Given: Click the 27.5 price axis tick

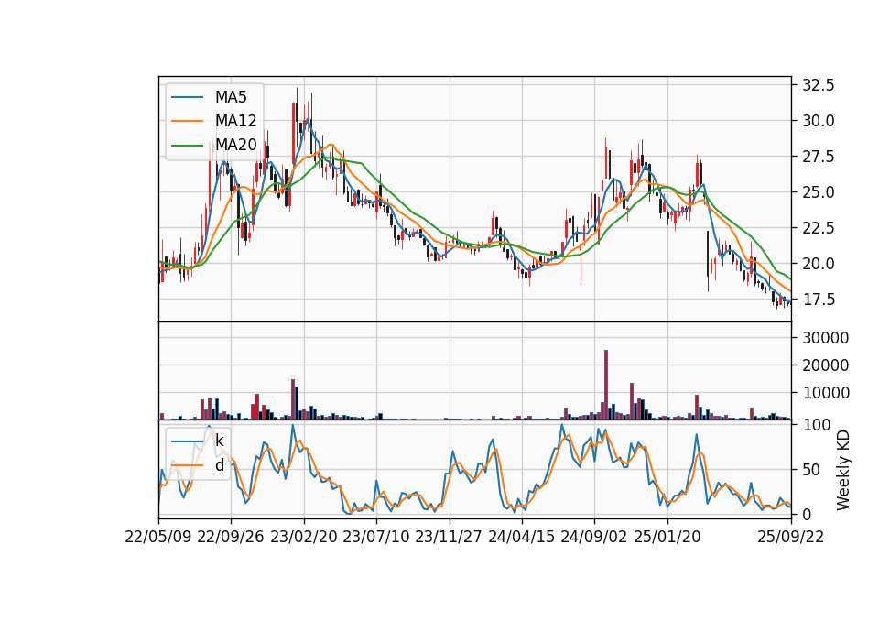Looking at the screenshot, I should coord(819,157).
